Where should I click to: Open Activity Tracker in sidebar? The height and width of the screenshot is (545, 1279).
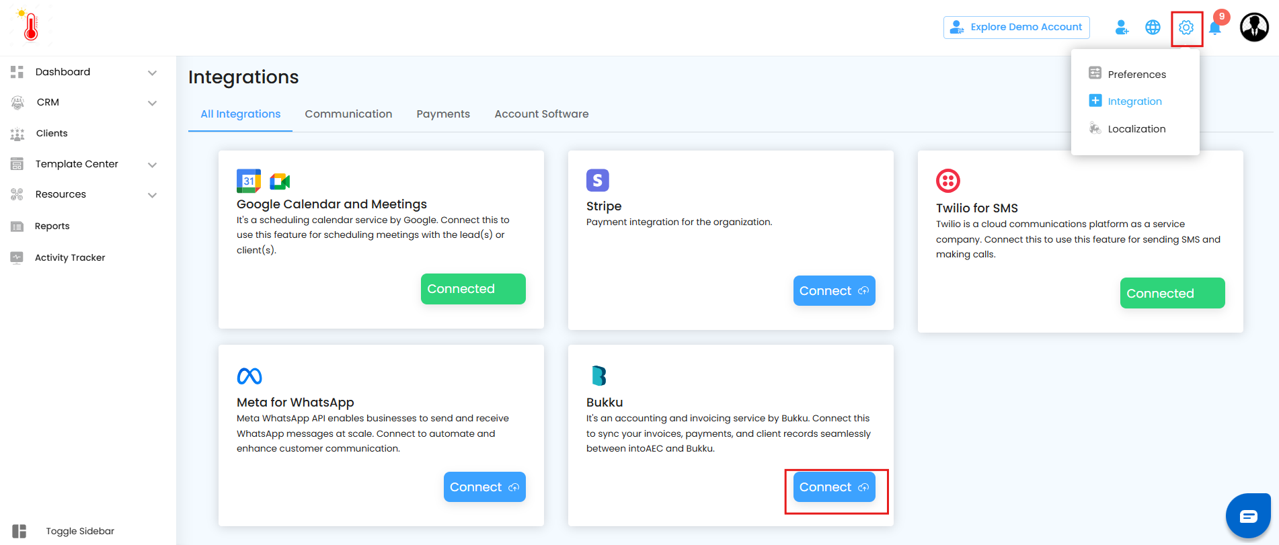tap(70, 257)
